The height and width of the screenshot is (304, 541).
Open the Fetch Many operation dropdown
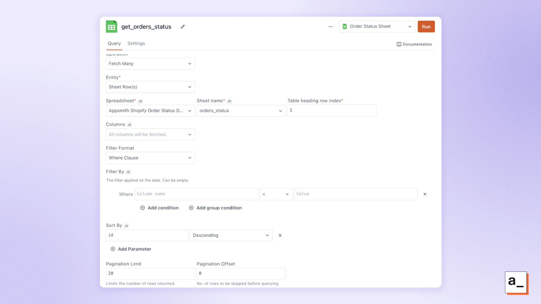pyautogui.click(x=150, y=64)
